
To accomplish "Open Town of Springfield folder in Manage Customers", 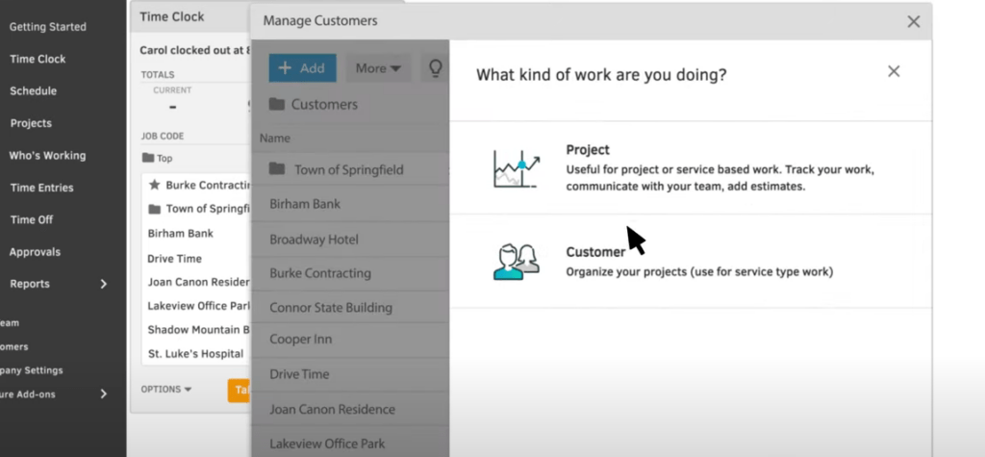I will [350, 169].
